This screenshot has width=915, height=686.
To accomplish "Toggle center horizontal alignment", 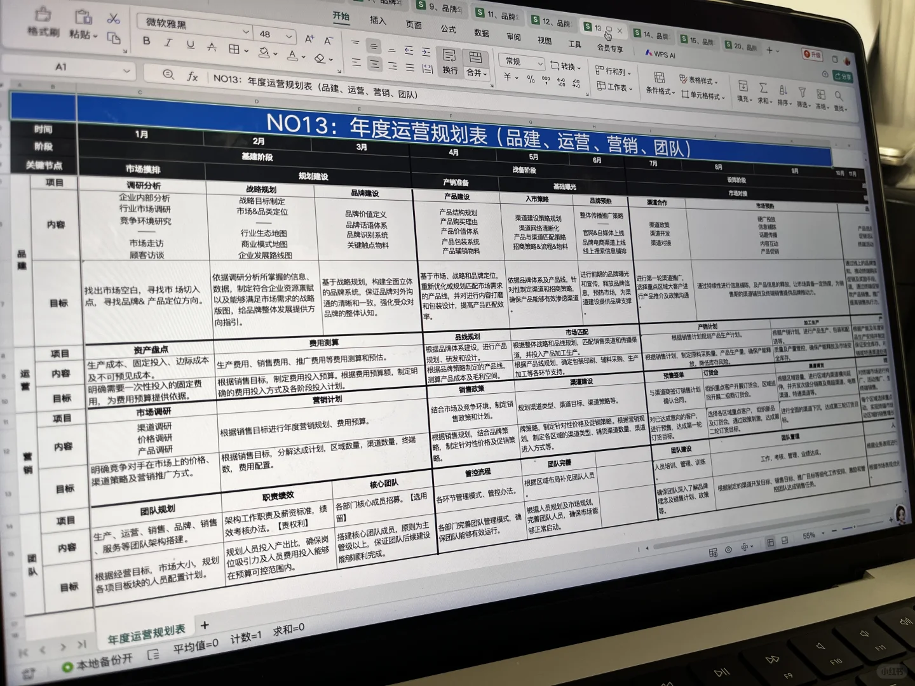I will click(375, 64).
